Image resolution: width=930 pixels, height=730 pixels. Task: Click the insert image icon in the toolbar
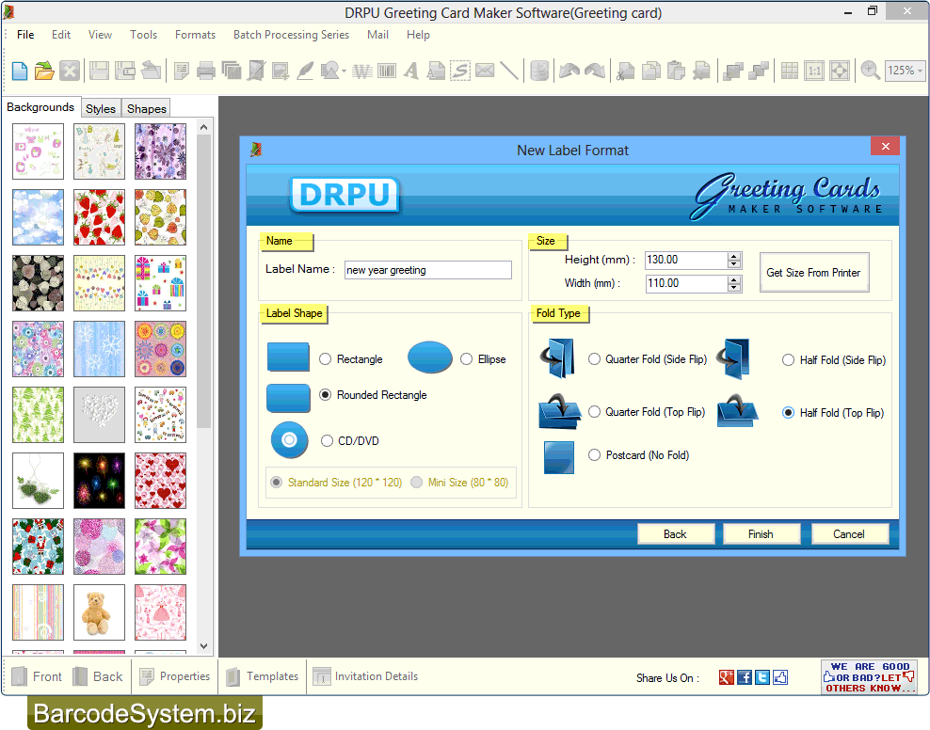(x=280, y=71)
